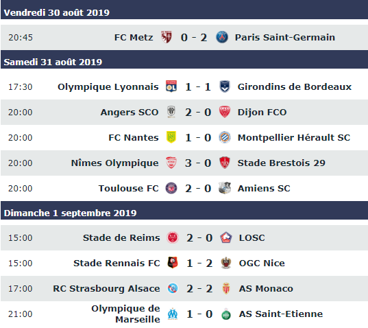This screenshot has width=368, height=328.
Task: Select the Olympique de Marseille logo
Action: point(173,314)
